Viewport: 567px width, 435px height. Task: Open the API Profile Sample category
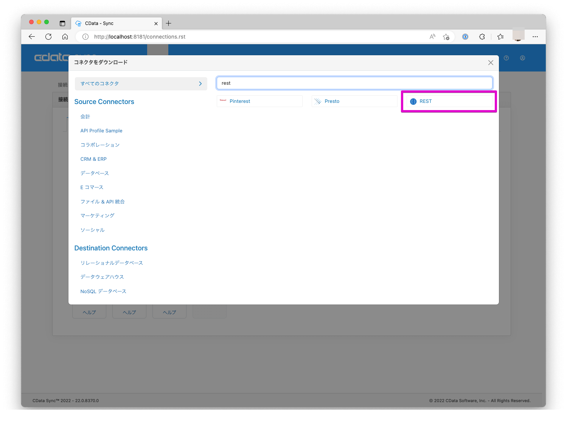101,131
